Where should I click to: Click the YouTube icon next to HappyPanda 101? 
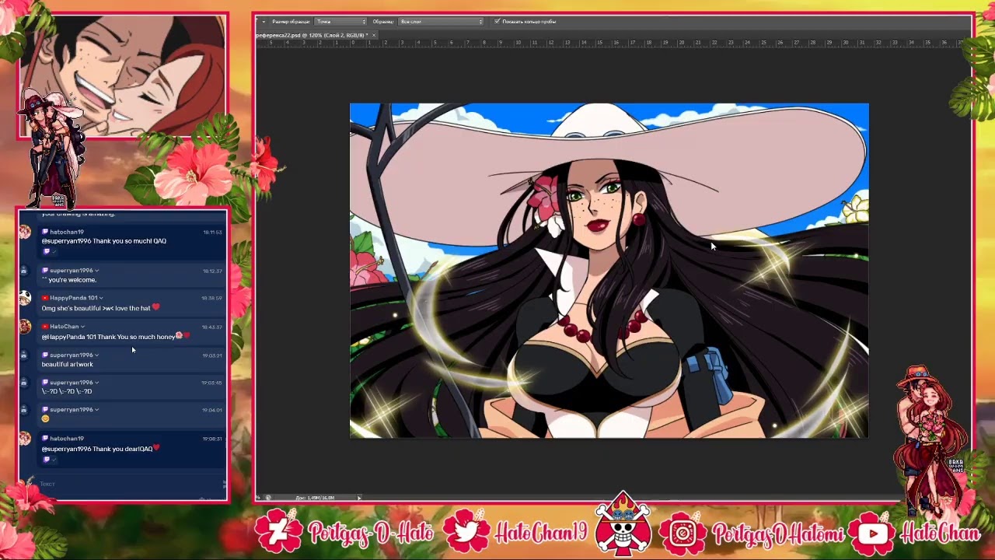coord(45,298)
